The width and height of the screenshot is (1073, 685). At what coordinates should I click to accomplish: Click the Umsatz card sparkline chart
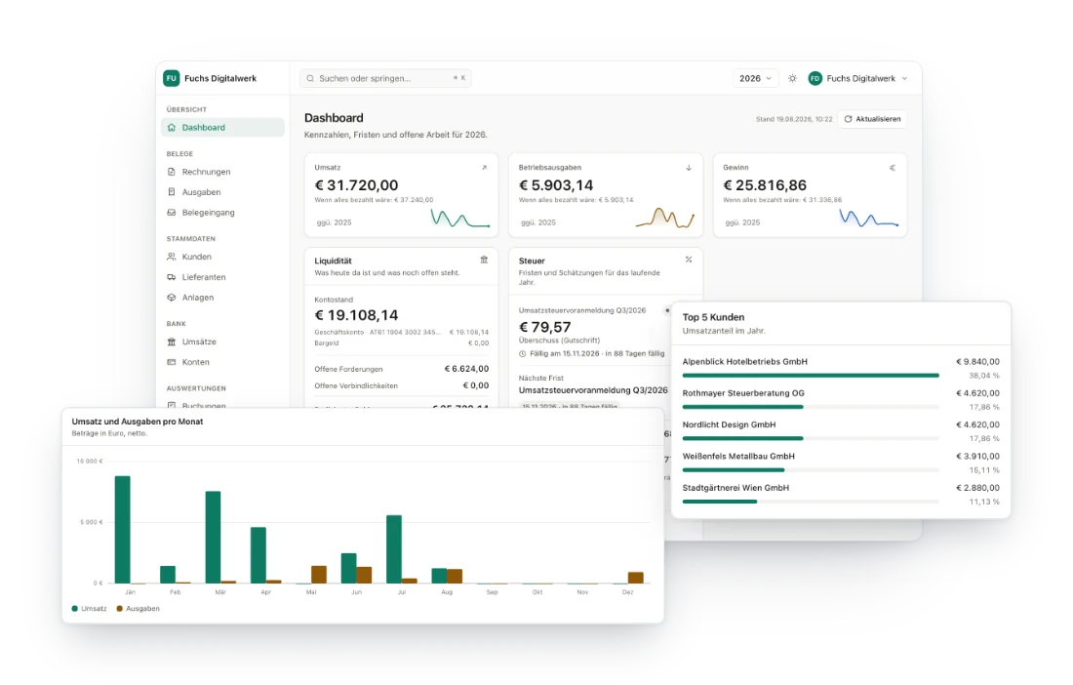(x=459, y=219)
